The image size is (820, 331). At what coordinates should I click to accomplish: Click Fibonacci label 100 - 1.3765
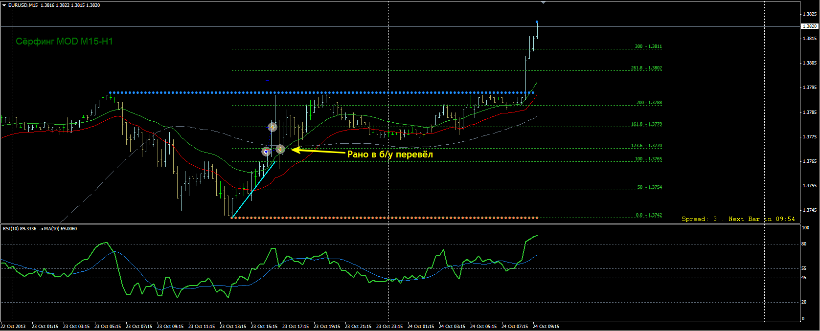(648, 159)
